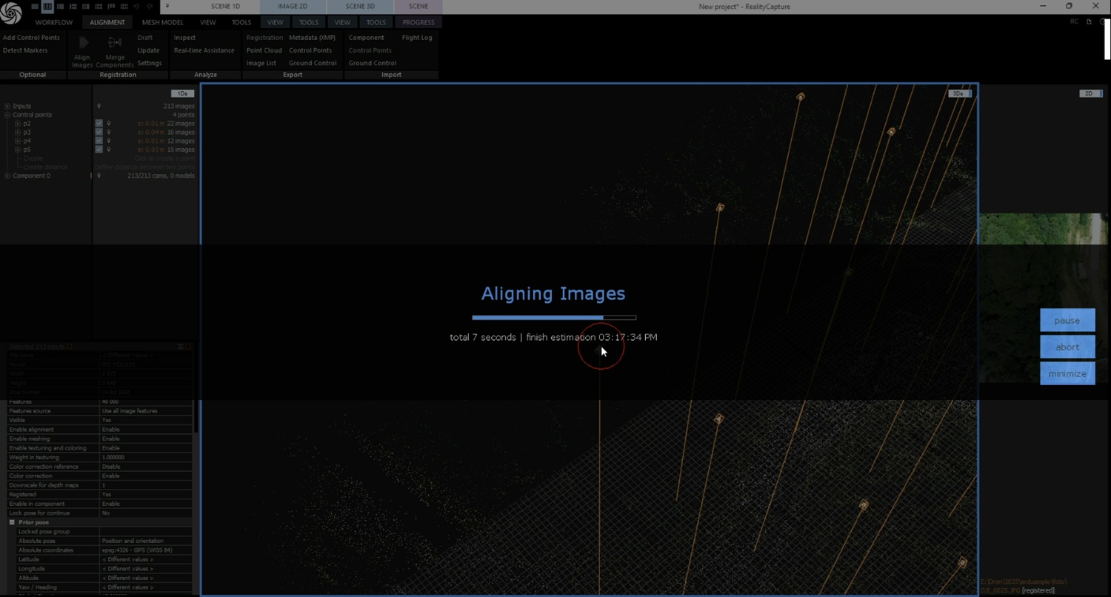Toggle the checkbox for control point p3
1111x597 pixels.
pos(99,133)
